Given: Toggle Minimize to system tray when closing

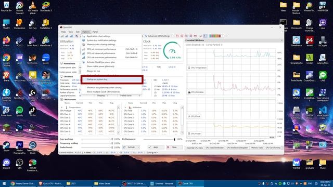Looking at the screenshot, I should coord(111,88).
